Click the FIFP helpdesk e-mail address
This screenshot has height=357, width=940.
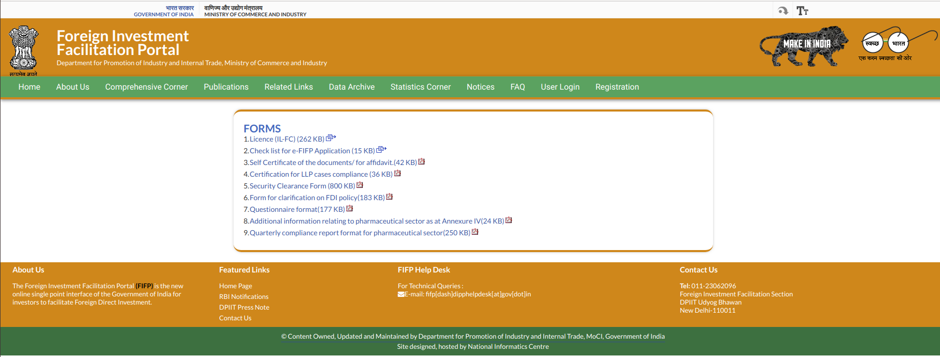click(x=478, y=294)
